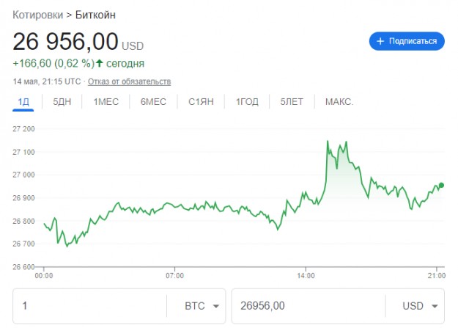This screenshot has width=458, height=328.
Task: Select the 6МЕС chart range tab
Action: tap(153, 102)
